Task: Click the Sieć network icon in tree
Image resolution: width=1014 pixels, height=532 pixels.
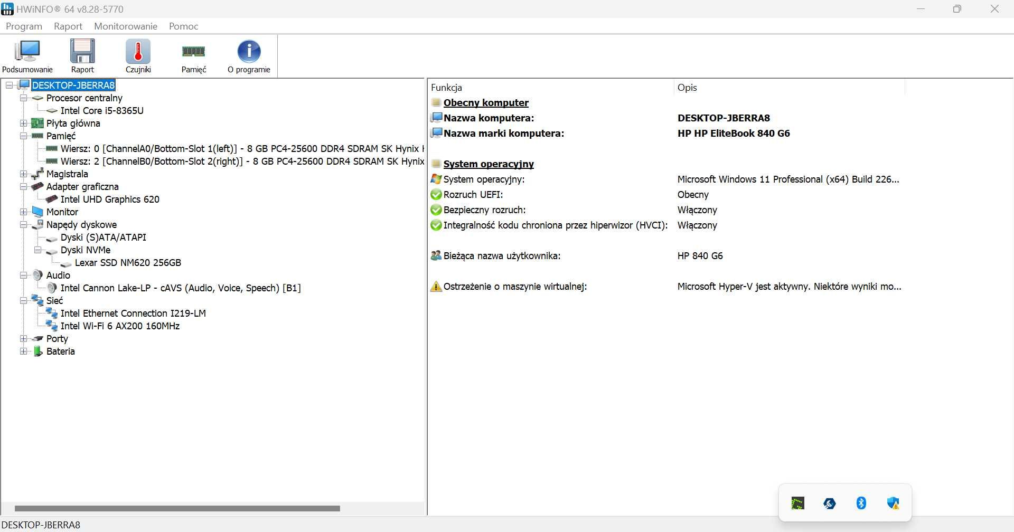Action: pyautogui.click(x=37, y=300)
